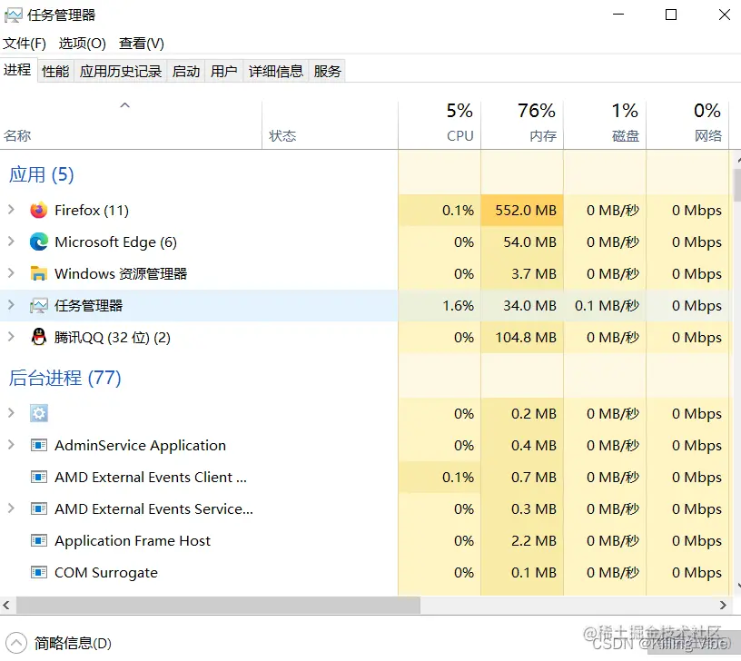Sort by the 网络 column header

click(x=687, y=125)
